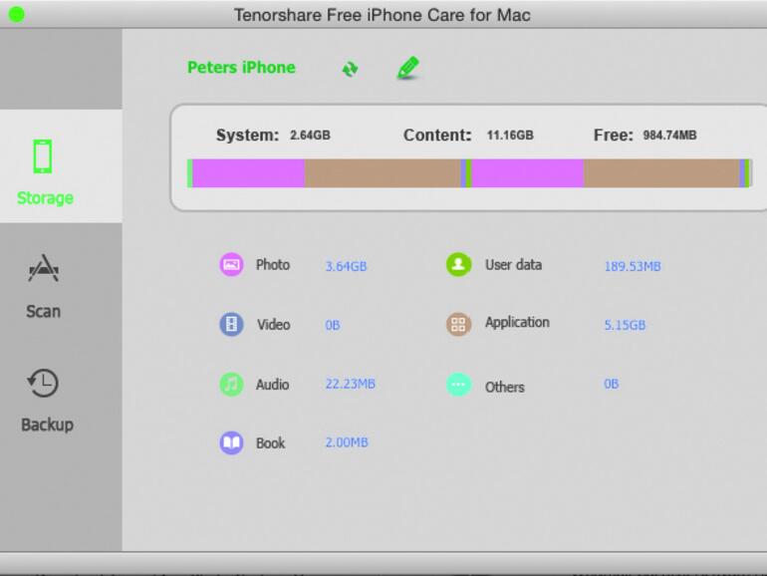The height and width of the screenshot is (576, 767).
Task: Click the green pencil rename icon
Action: [x=408, y=68]
